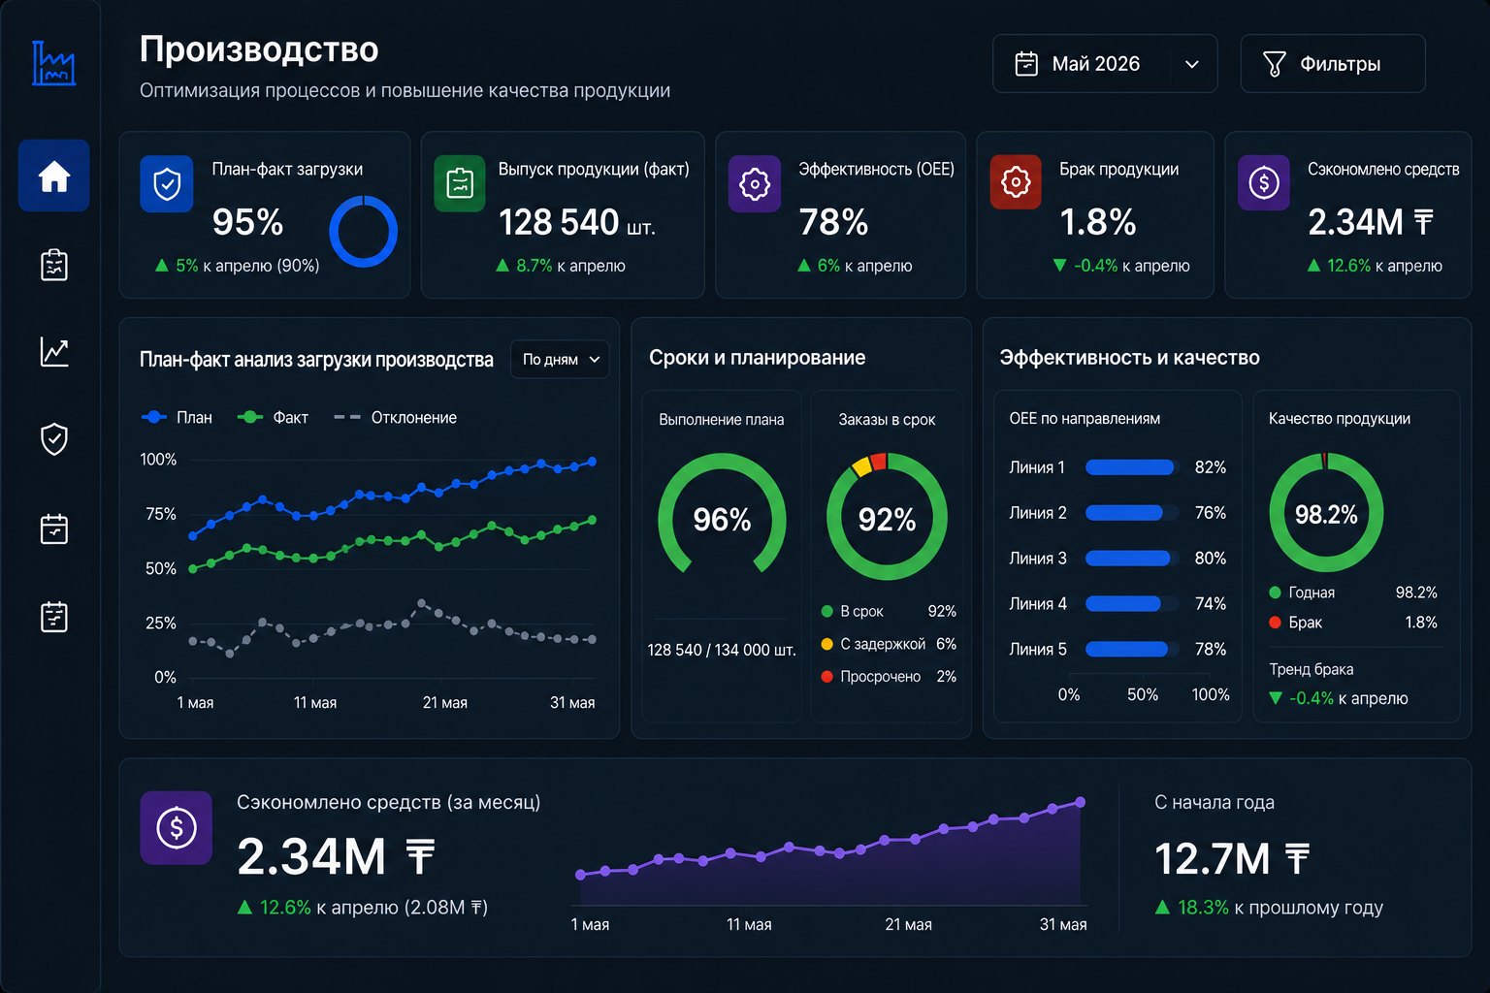The height and width of the screenshot is (993, 1490).
Task: Click the Просрочено legend entry
Action: (889, 677)
